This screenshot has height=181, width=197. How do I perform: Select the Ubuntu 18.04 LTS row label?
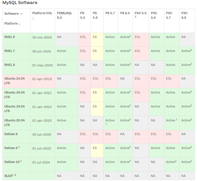point(16,109)
